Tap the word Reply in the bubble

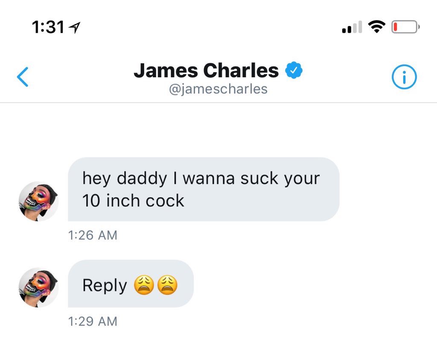(105, 286)
